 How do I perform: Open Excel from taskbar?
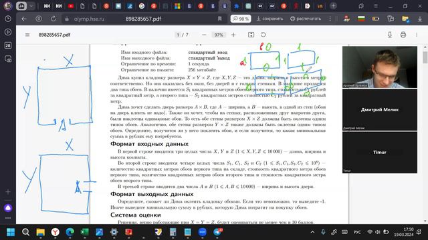tap(85, 232)
